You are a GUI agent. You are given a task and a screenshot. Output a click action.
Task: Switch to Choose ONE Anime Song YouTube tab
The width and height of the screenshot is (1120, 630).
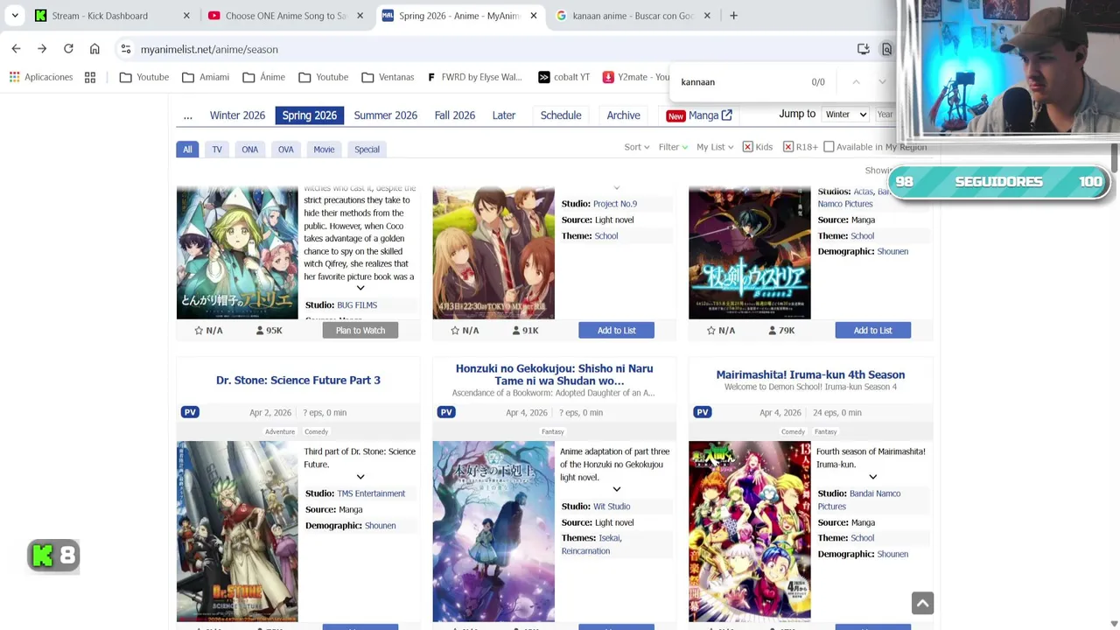click(286, 16)
